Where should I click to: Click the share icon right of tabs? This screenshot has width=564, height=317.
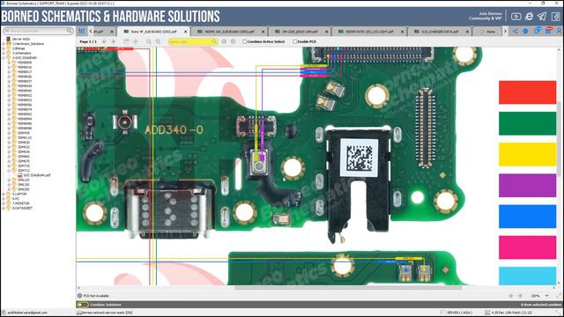point(515,32)
